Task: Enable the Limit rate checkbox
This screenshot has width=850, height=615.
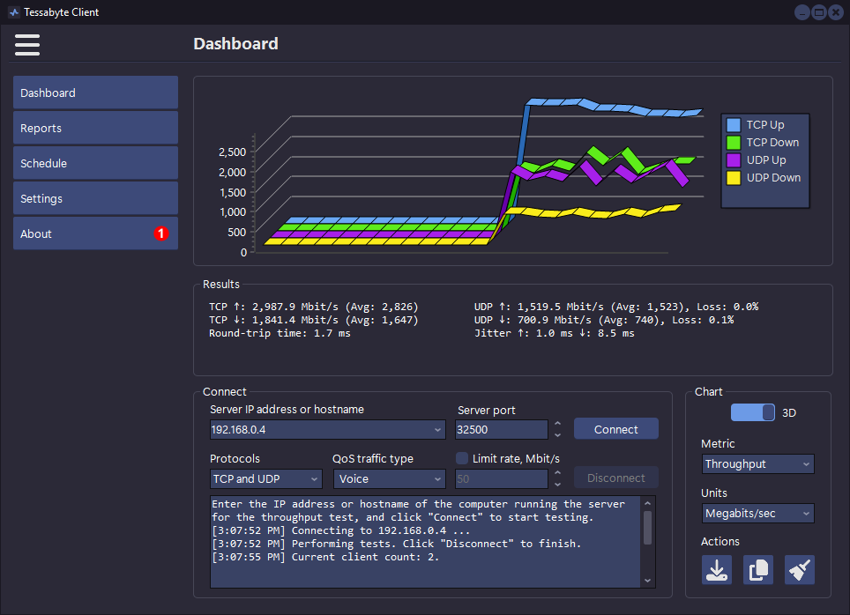Action: click(462, 458)
